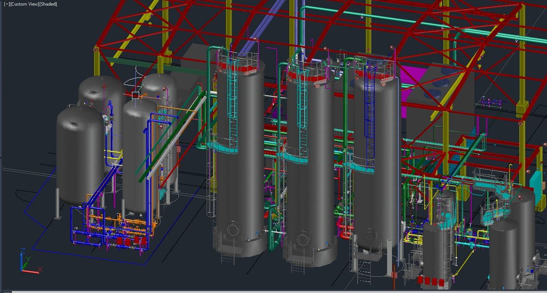547x293 pixels.
Task: Click the white square pickbox cursor marker
Action: (135, 95)
